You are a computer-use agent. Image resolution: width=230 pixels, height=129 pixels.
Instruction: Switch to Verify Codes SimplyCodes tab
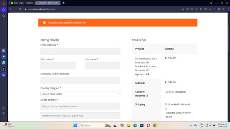click(22, 3)
